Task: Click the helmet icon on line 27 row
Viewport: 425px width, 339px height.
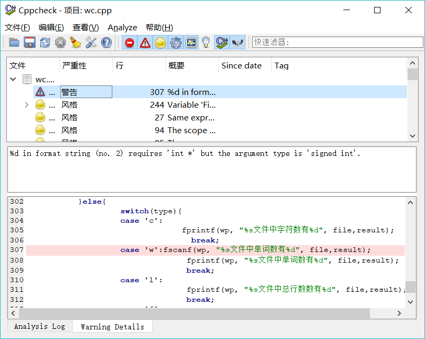Action: pyautogui.click(x=40, y=118)
